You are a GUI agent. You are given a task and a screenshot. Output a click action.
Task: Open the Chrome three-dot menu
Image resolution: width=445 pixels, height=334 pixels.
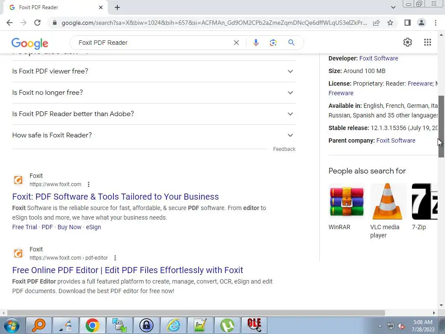pyautogui.click(x=435, y=23)
